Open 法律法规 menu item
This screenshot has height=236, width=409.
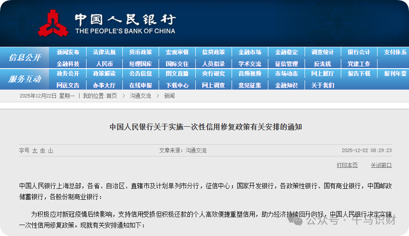pyautogui.click(x=104, y=52)
